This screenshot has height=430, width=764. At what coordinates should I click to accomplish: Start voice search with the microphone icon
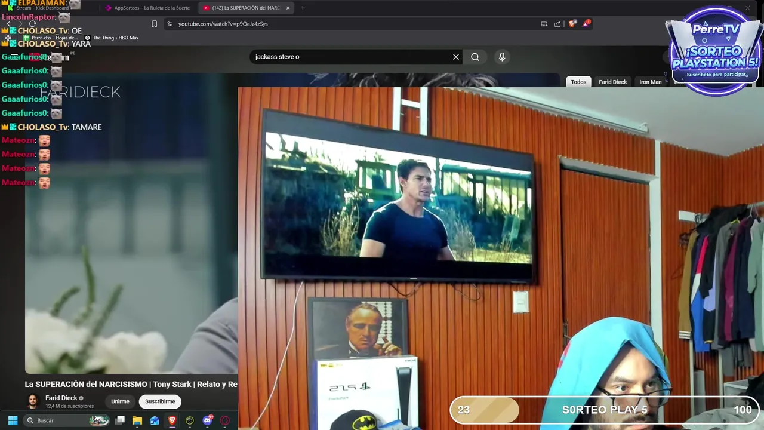[502, 57]
